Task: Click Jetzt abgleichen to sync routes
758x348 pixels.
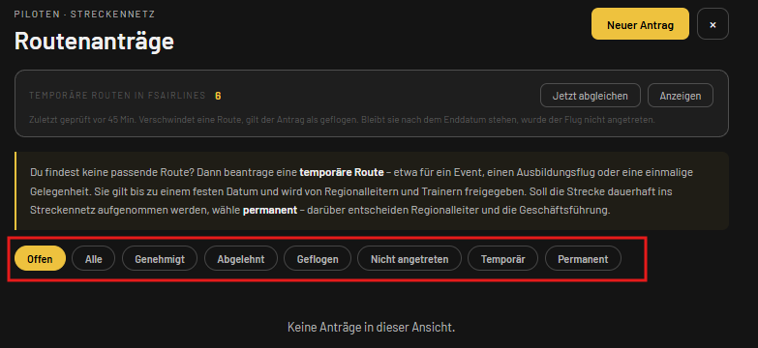Action: point(591,96)
